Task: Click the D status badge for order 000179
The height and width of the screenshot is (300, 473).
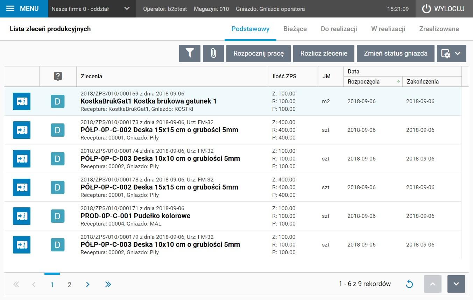Action: pyautogui.click(x=58, y=245)
